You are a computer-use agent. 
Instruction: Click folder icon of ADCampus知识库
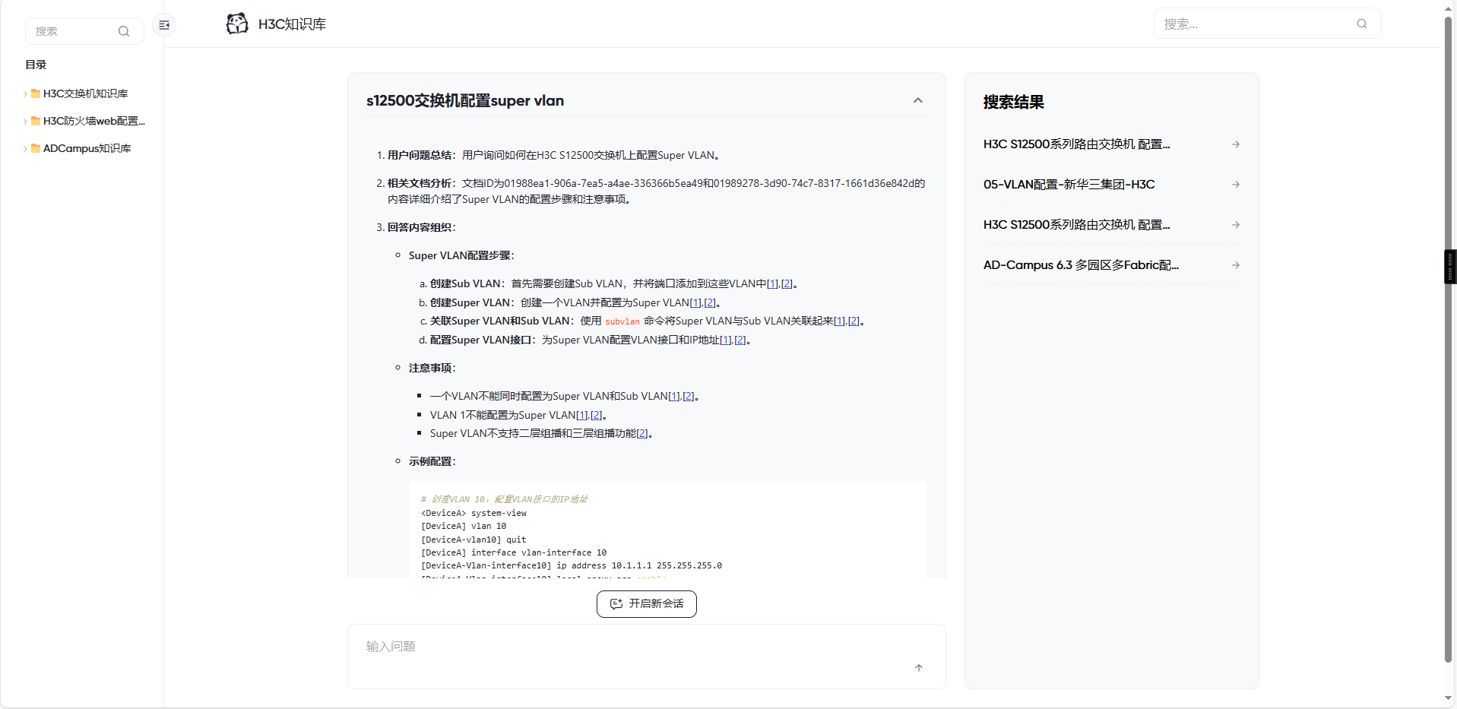pyautogui.click(x=36, y=148)
